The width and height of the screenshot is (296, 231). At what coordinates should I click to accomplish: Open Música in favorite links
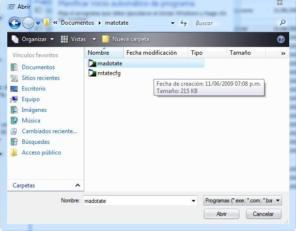click(31, 121)
